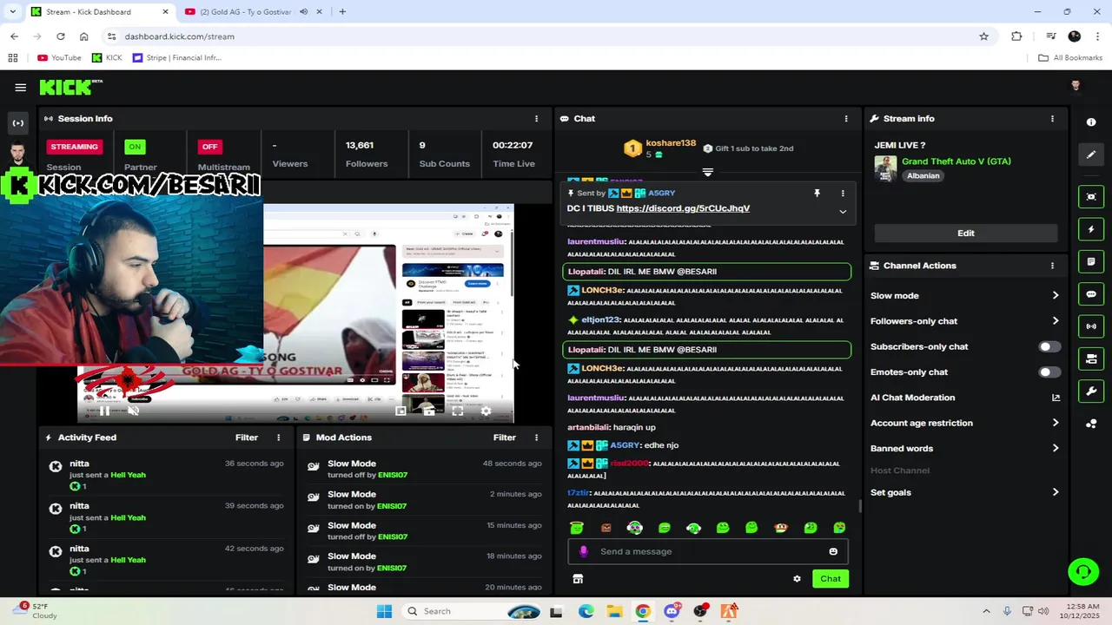Click Gift 1 sub to take 2nd

pos(748,148)
